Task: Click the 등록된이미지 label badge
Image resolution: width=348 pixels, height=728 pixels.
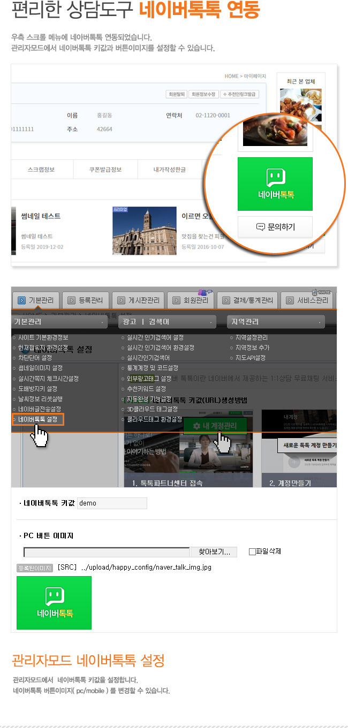Action: [x=35, y=568]
